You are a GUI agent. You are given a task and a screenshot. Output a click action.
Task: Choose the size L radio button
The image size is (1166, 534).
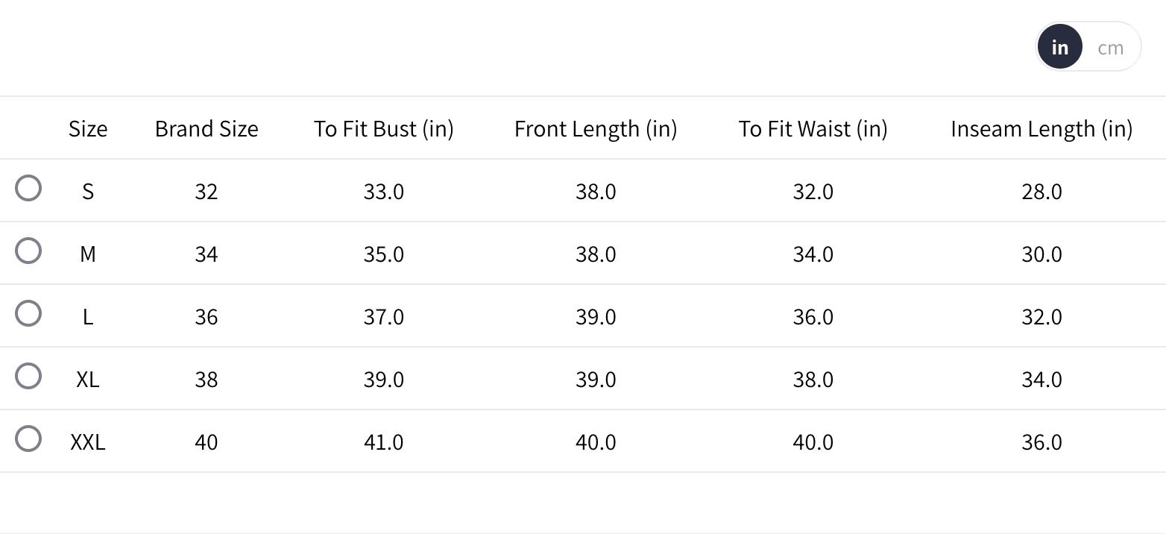[28, 313]
